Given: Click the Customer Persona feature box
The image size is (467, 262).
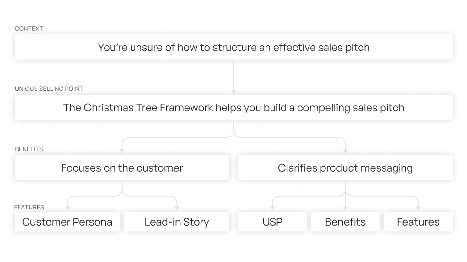Looking at the screenshot, I should click(67, 222).
